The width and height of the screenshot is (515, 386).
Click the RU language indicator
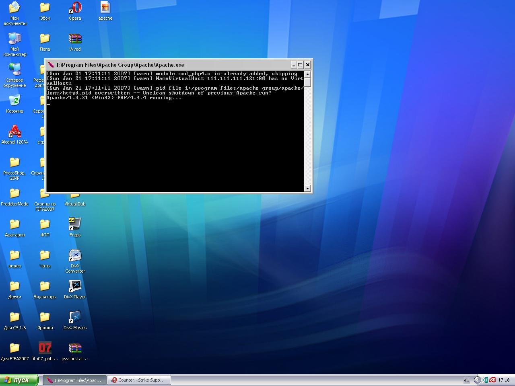[466, 380]
